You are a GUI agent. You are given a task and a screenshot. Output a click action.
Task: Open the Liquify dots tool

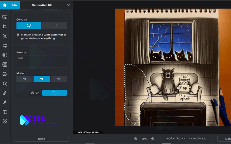(5, 74)
